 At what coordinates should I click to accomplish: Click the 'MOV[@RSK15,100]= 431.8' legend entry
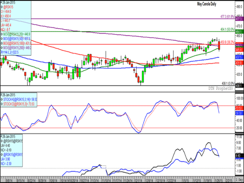(17, 43)
